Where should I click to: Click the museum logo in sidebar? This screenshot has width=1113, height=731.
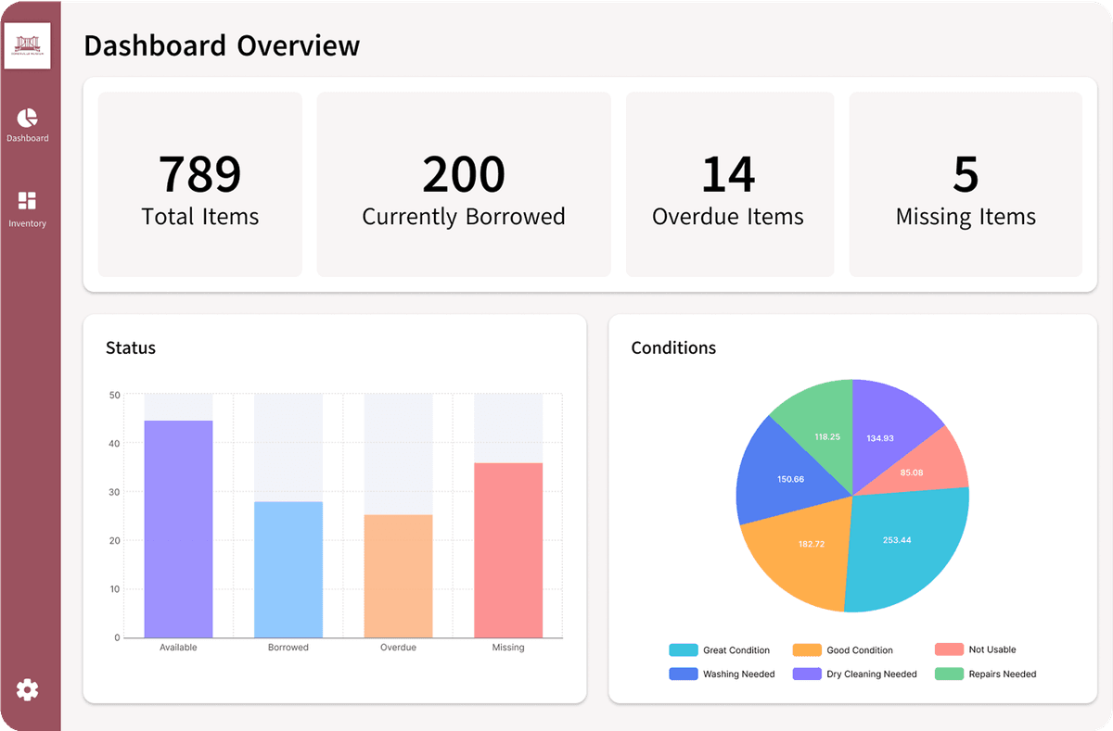(28, 45)
